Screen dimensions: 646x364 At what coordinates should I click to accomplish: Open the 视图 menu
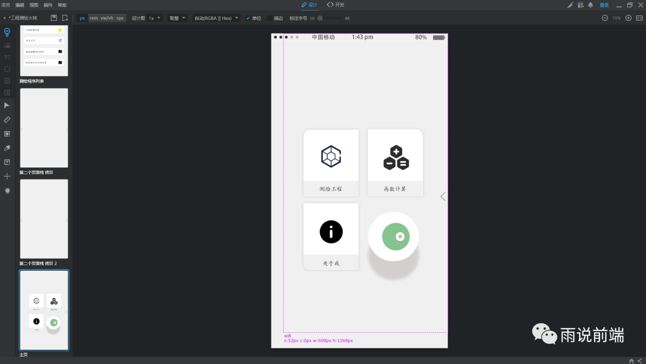33,5
